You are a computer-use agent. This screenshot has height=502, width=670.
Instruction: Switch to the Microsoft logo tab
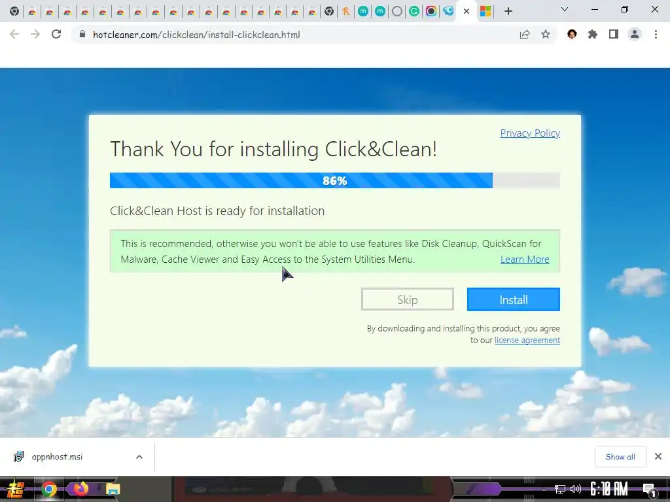point(485,11)
